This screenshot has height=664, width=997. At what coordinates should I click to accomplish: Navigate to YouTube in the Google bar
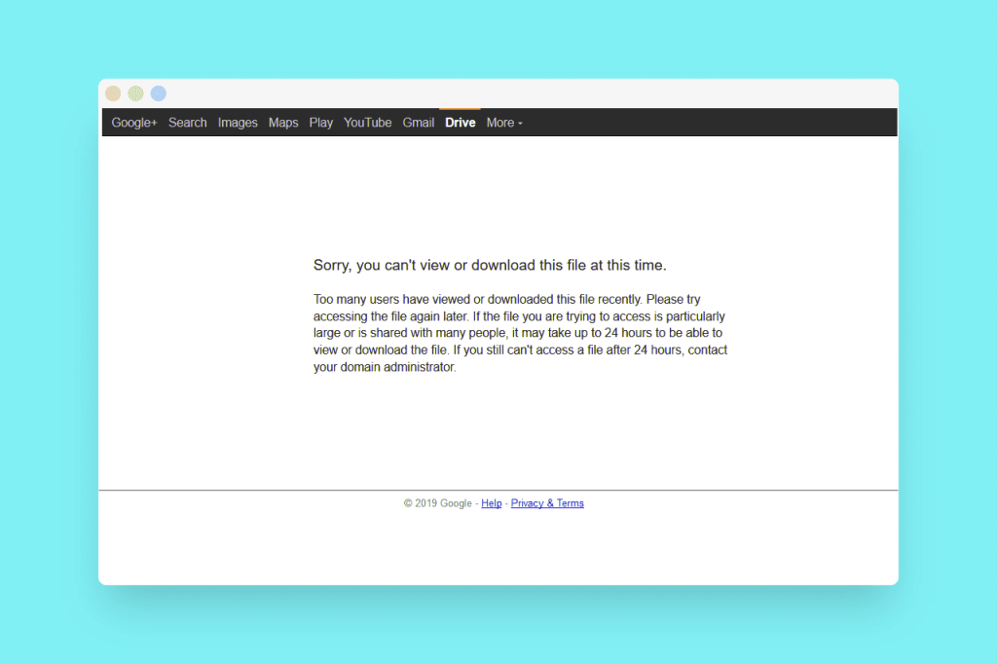point(367,123)
